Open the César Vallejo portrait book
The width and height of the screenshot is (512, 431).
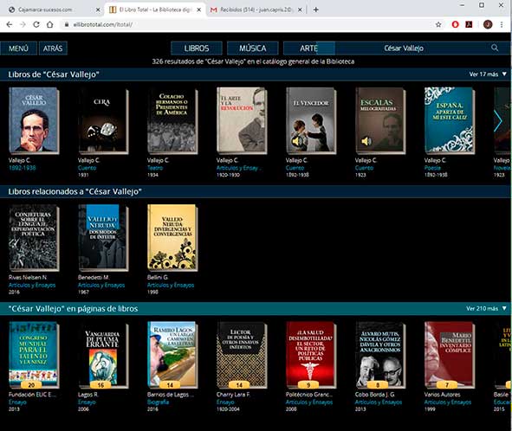click(34, 120)
